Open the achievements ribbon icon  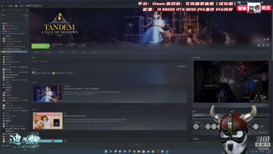(x=80, y=46)
